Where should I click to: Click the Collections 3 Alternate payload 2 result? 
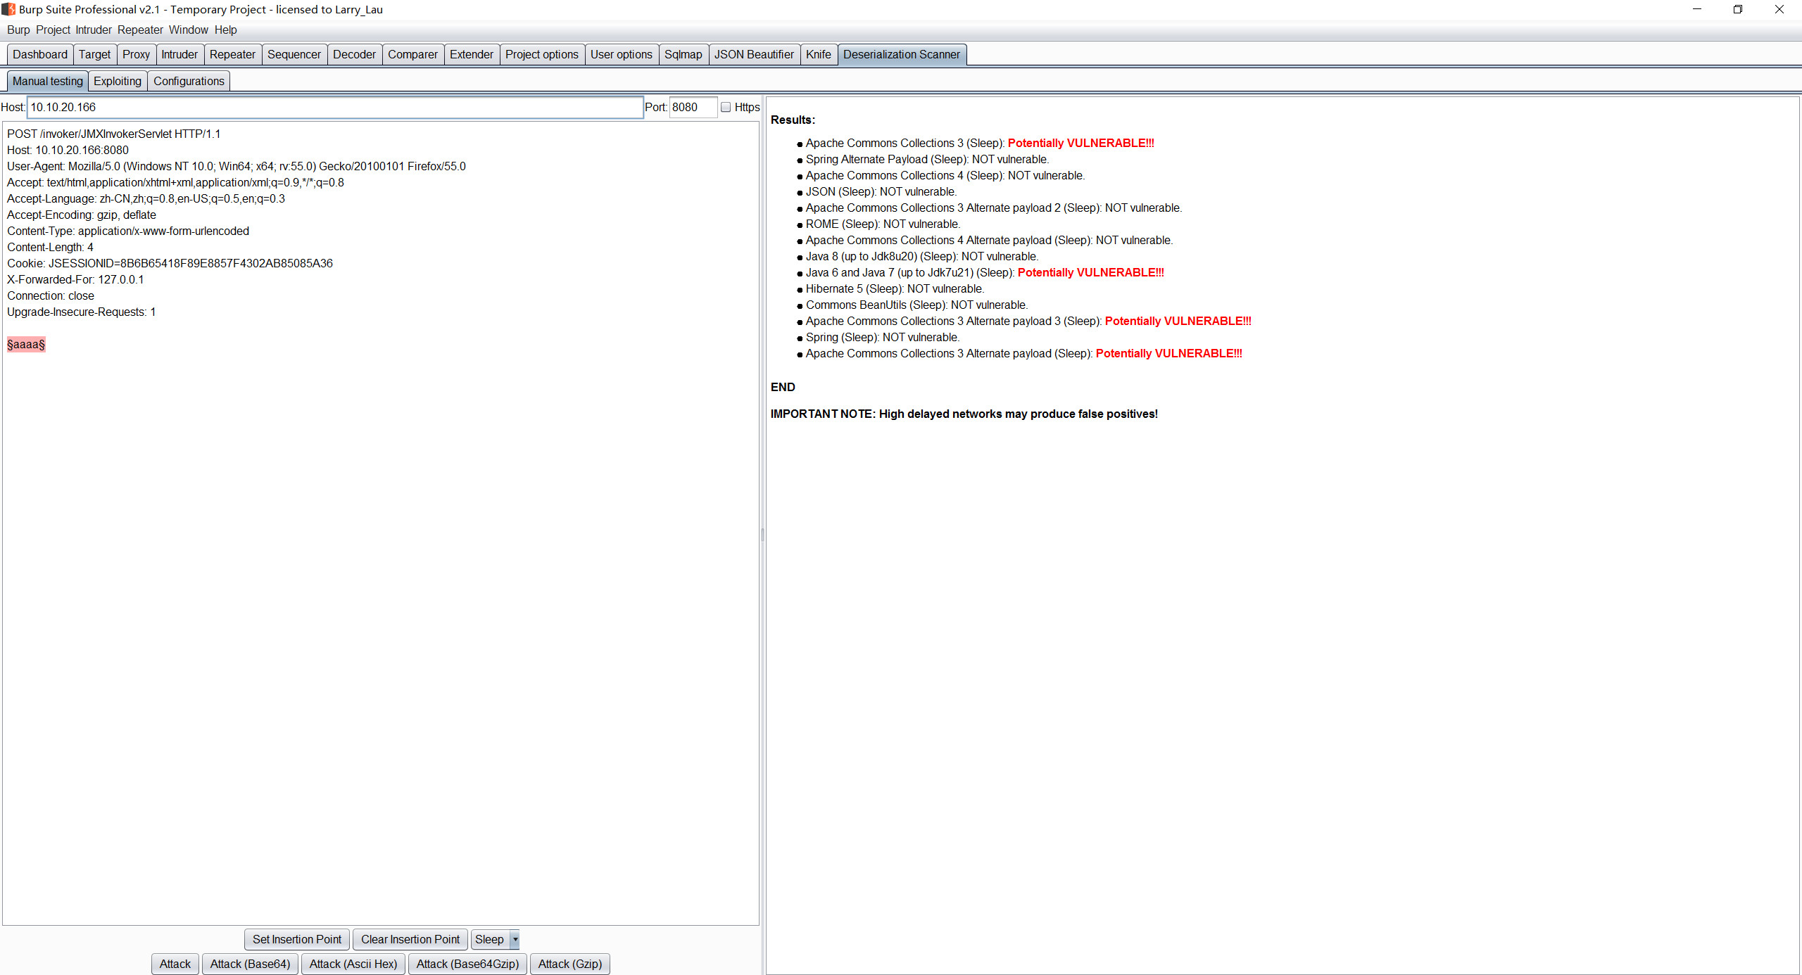pyautogui.click(x=994, y=208)
